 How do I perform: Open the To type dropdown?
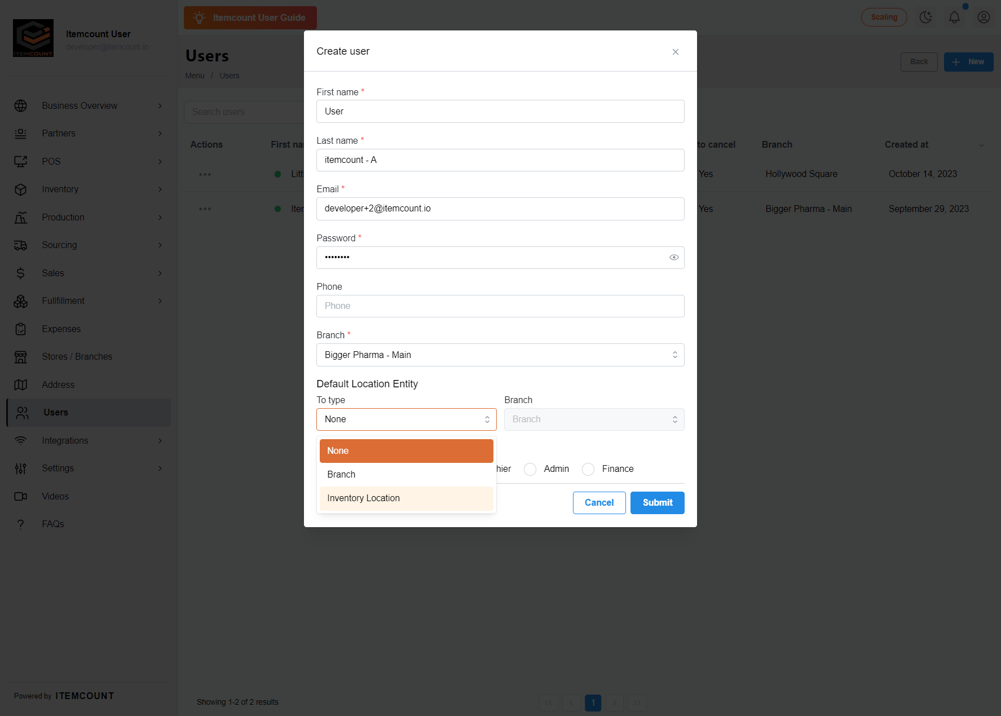pyautogui.click(x=406, y=419)
